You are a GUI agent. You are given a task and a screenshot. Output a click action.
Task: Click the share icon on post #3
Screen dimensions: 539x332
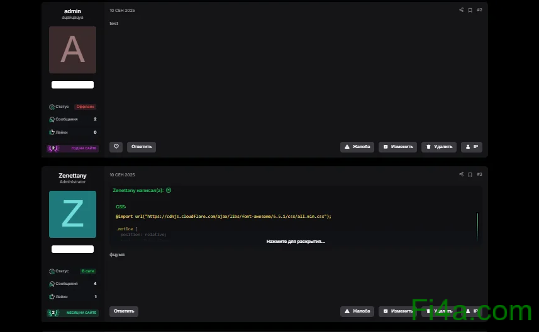461,174
